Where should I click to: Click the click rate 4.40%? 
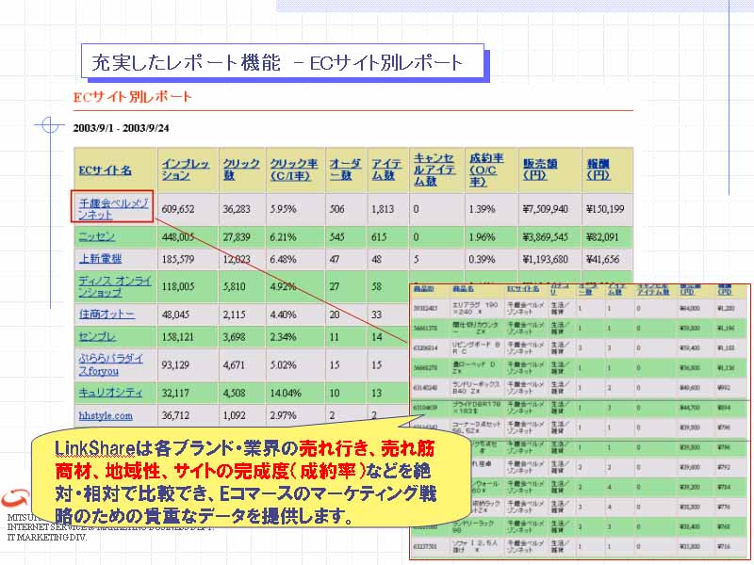tap(283, 315)
